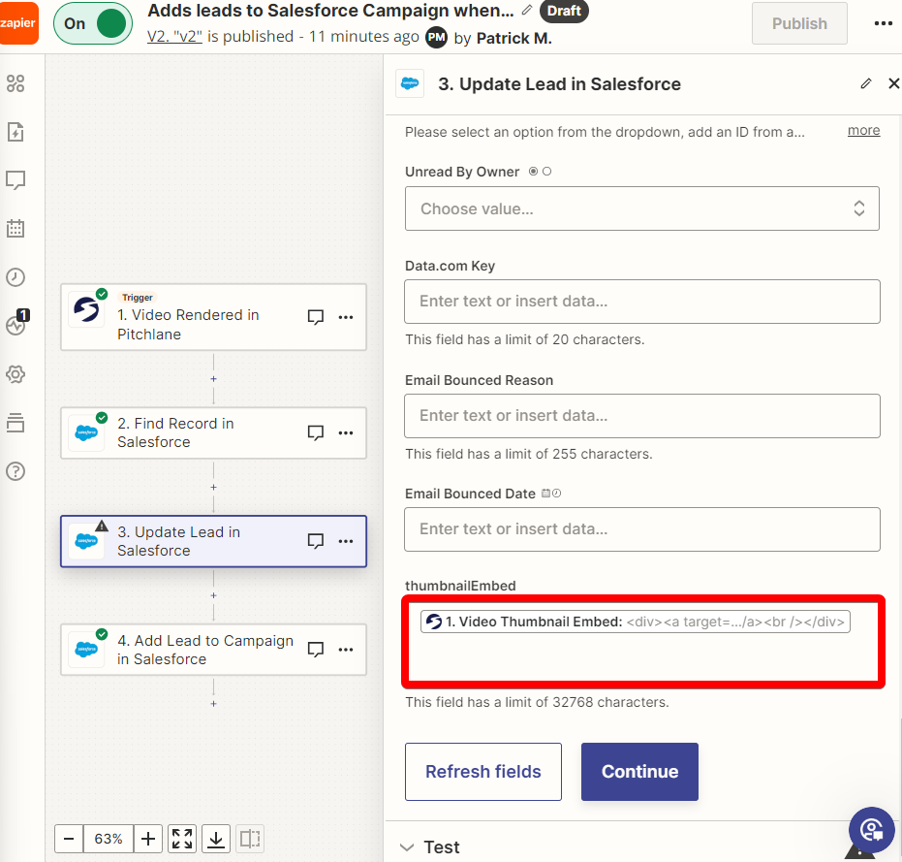Zoom in the canvas with plus button
902x862 pixels.
(x=148, y=839)
